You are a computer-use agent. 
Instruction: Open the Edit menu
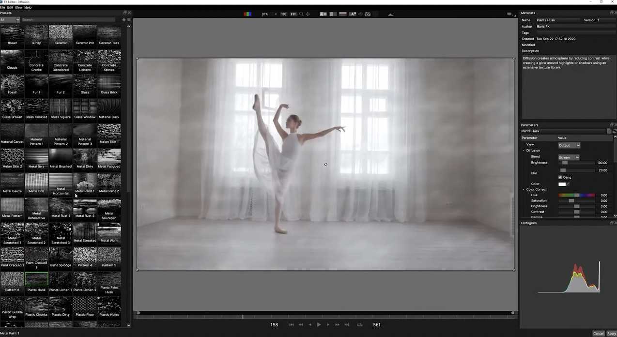coord(11,7)
